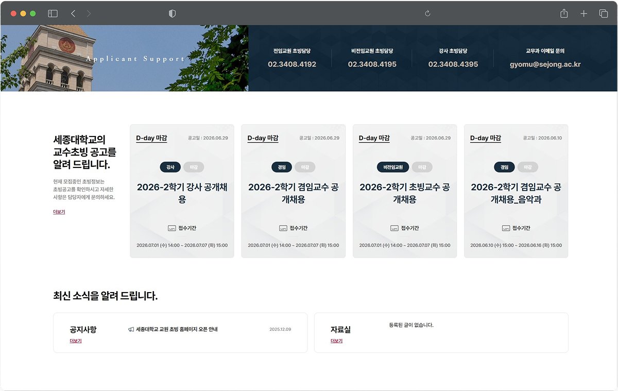
Task: Click 등록된 글이 없습니다. message
Action: (411, 325)
